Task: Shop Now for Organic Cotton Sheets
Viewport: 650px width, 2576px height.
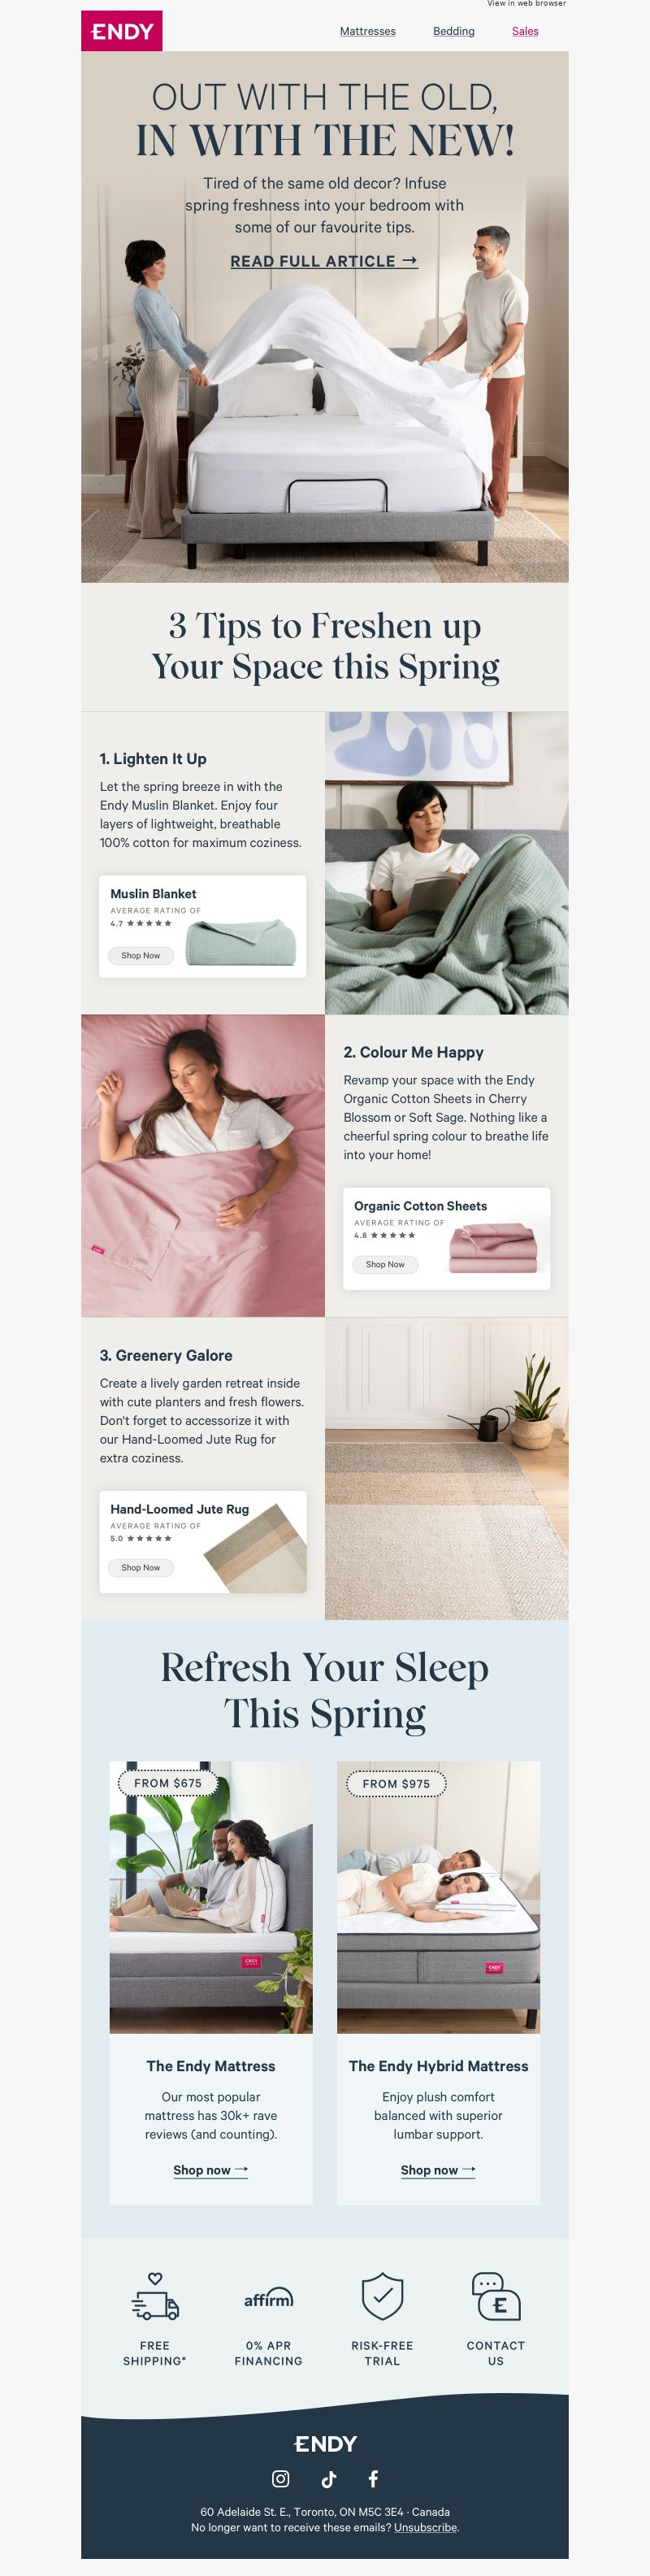Action: pyautogui.click(x=385, y=1264)
